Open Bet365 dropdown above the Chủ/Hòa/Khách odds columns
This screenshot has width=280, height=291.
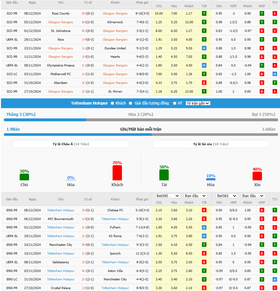coord(167,196)
